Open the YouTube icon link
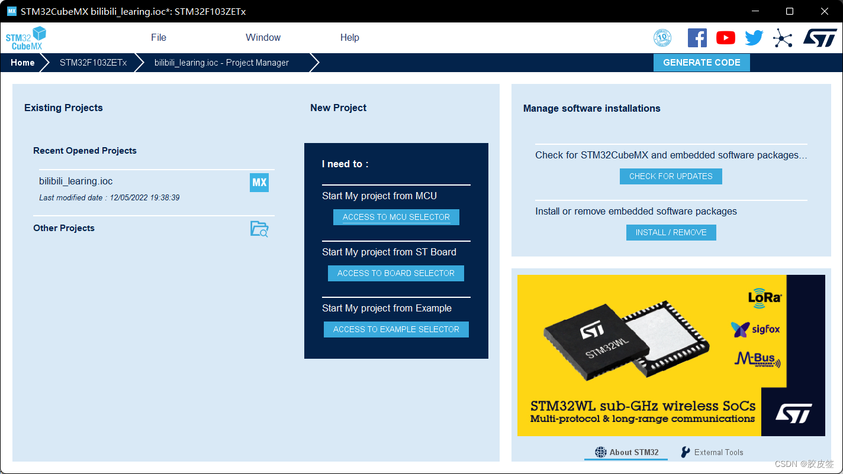Viewport: 843px width, 474px height. 726,38
